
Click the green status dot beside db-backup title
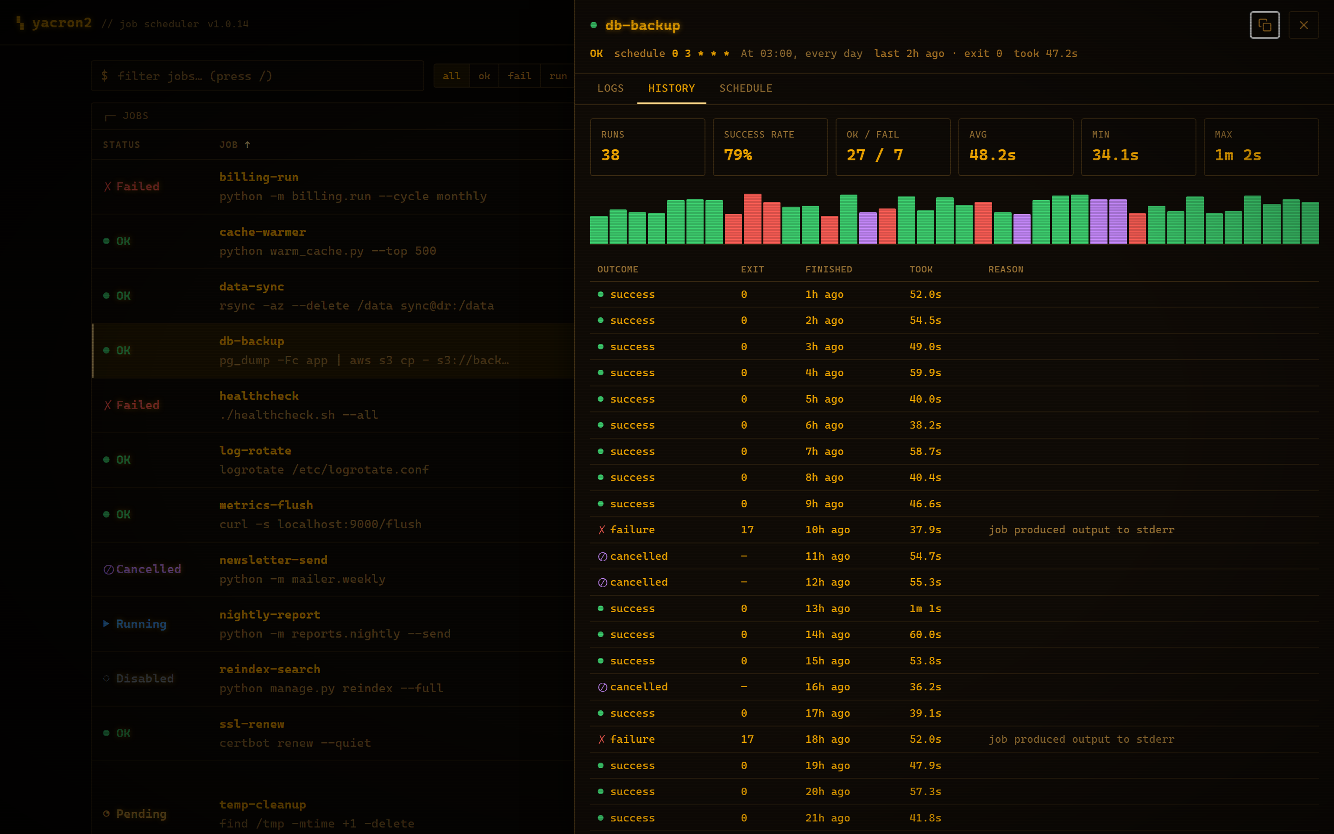pos(594,25)
